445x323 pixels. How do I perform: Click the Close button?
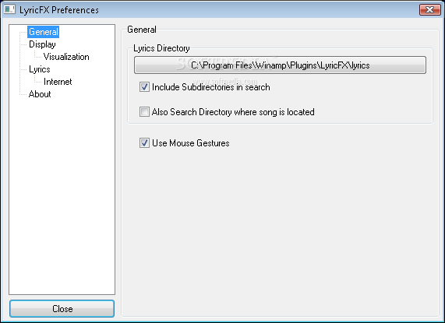point(62,308)
